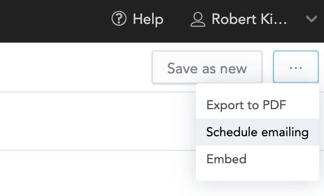The width and height of the screenshot is (324, 196).
Task: Click the truncated user name Robert Ki...
Action: tap(249, 19)
